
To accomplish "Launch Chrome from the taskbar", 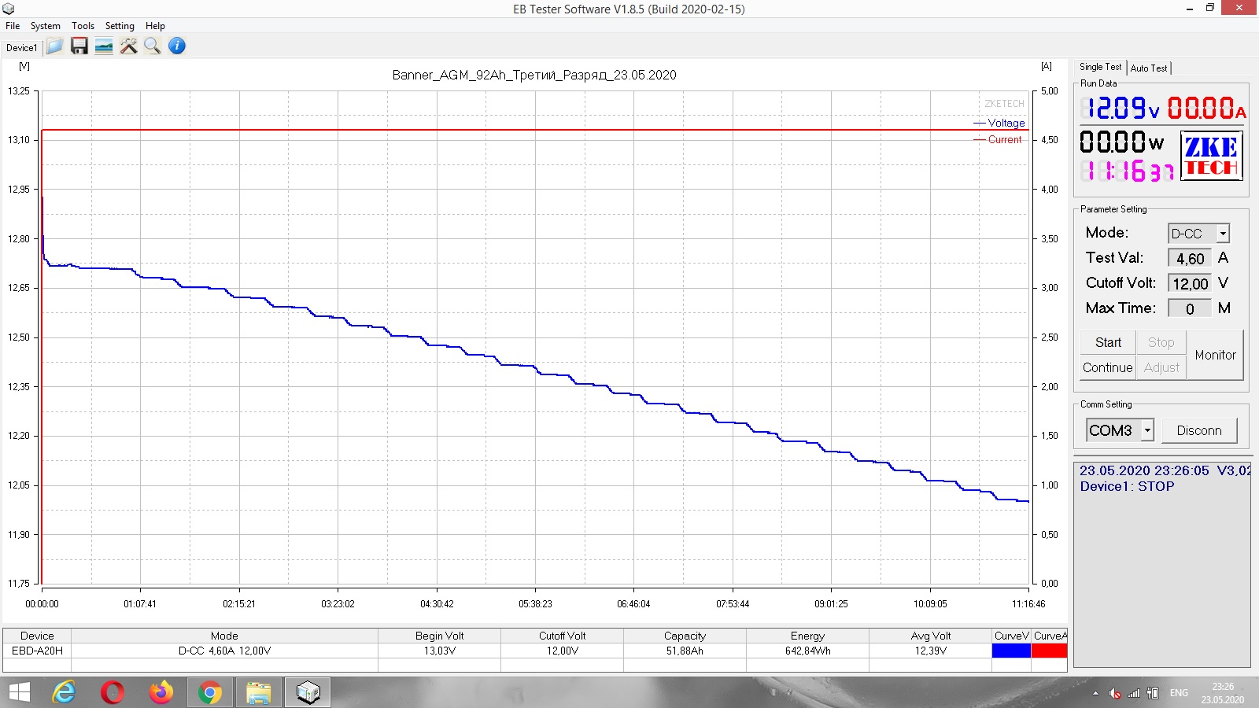I will (x=210, y=692).
